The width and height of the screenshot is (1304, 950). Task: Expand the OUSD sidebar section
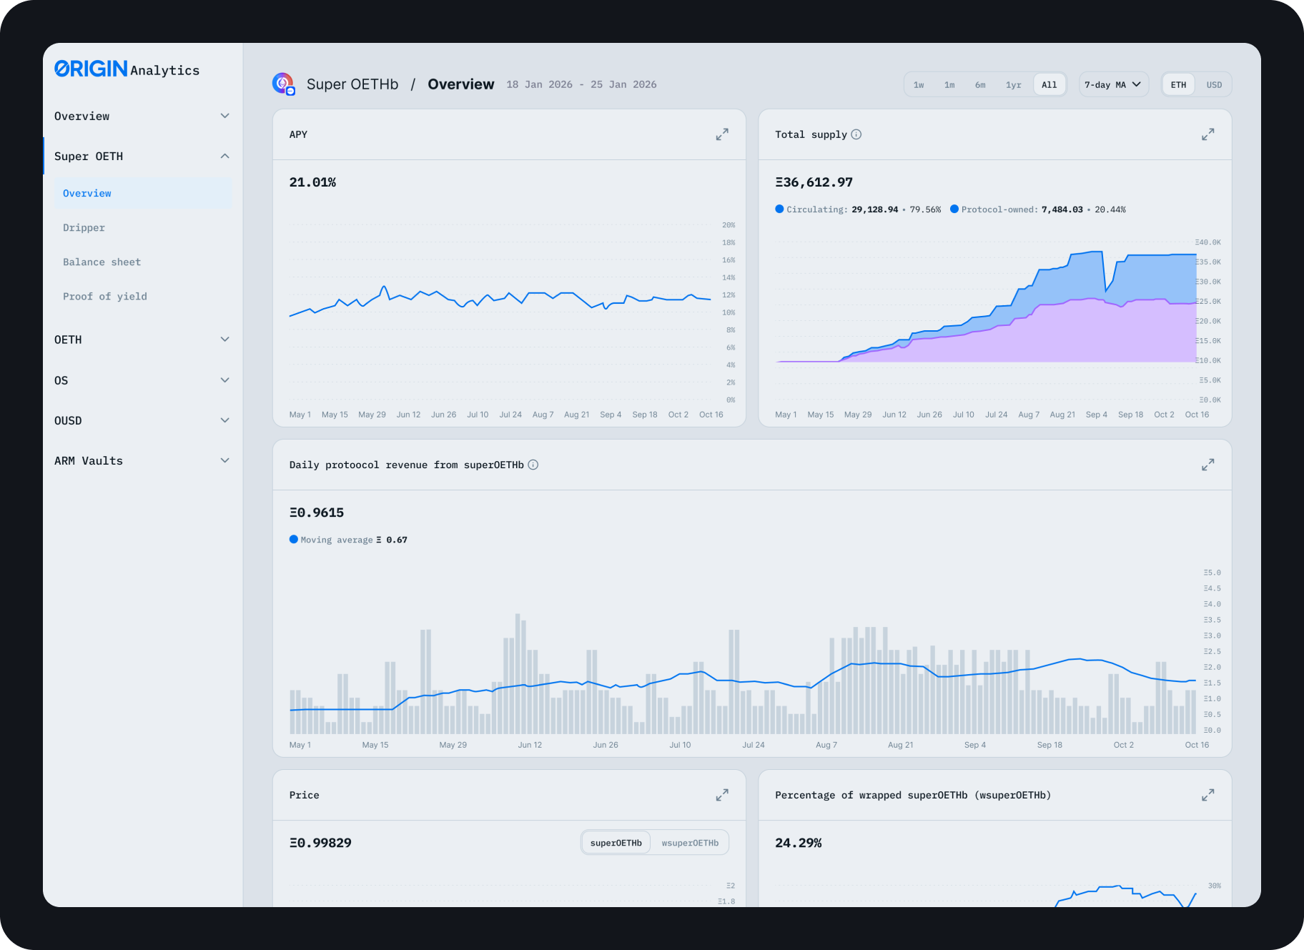142,420
